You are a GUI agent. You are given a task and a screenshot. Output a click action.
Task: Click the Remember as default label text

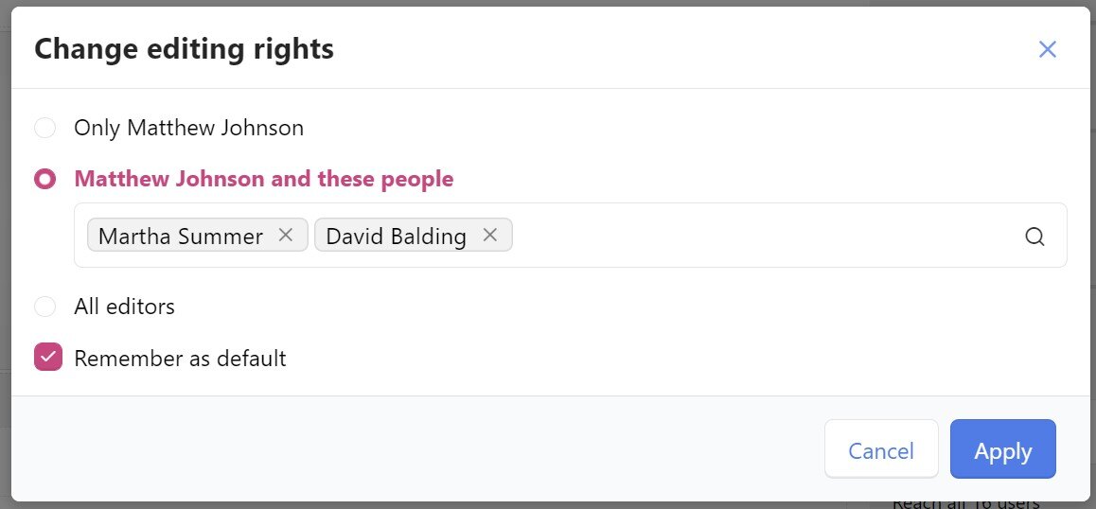181,358
